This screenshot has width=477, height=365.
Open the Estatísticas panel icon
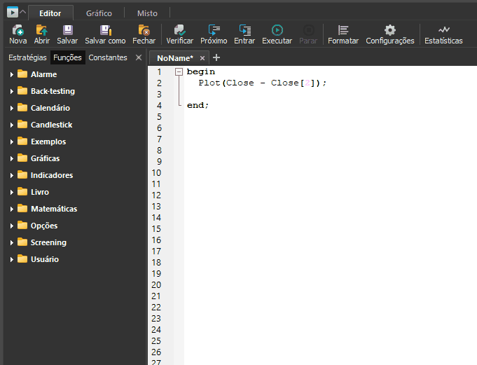(443, 30)
